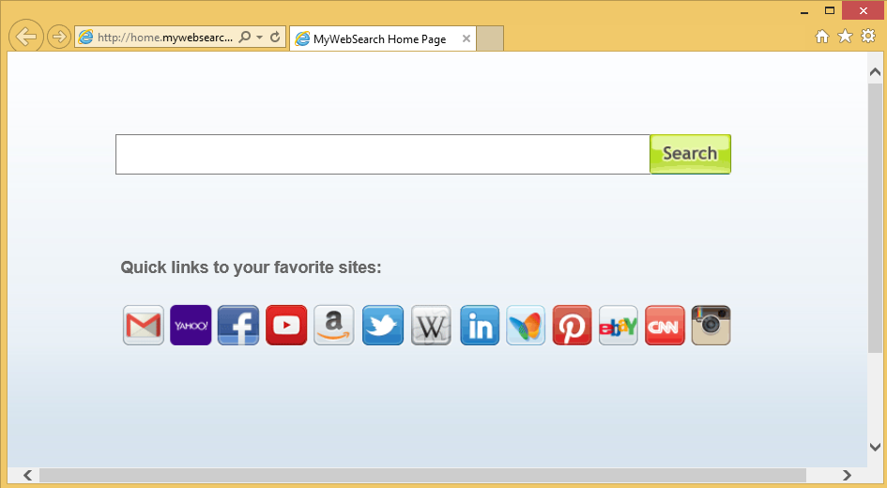This screenshot has height=488, width=887.
Task: Open the browser Tools gear icon
Action: coord(868,36)
